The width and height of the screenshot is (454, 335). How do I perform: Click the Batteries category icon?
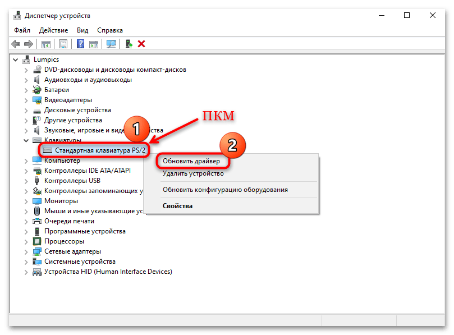[x=37, y=90]
